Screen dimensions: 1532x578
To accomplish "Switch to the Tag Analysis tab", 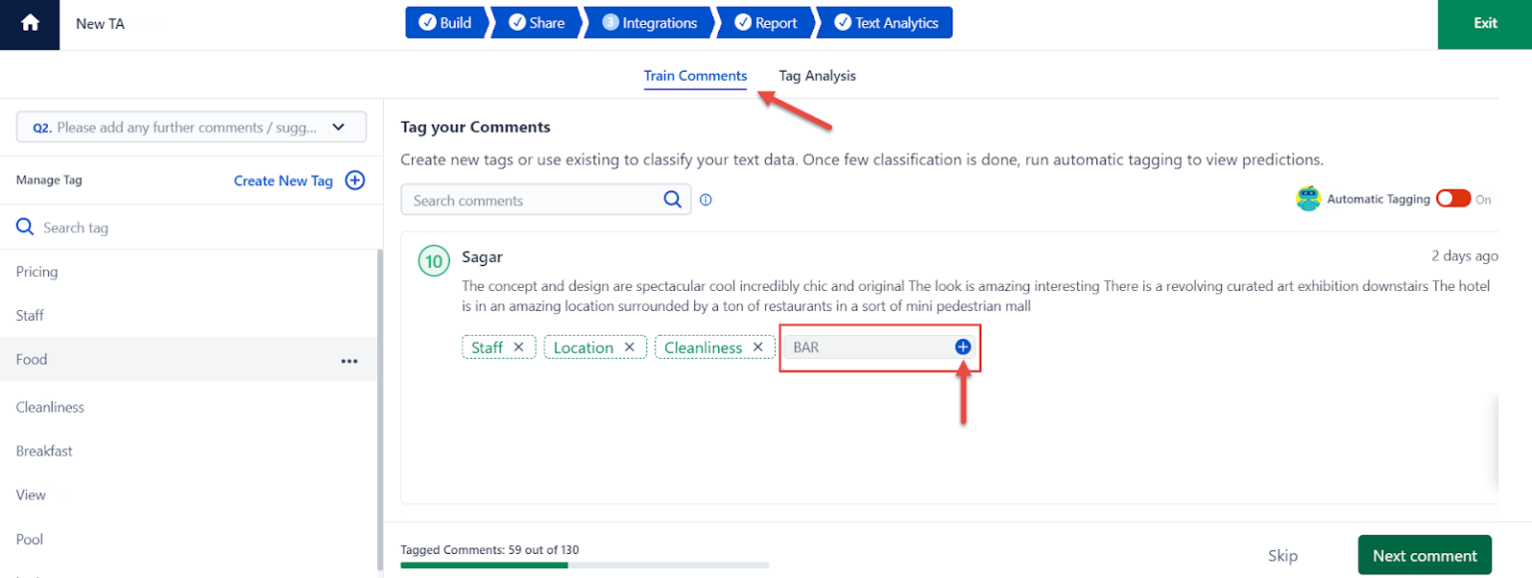I will [817, 76].
